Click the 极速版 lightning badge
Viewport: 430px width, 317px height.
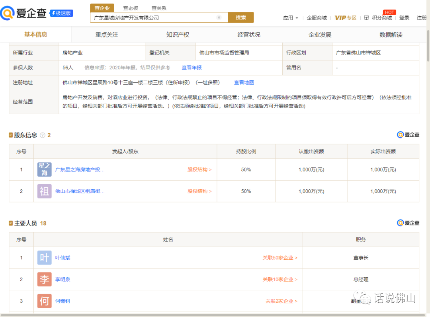[61, 13]
